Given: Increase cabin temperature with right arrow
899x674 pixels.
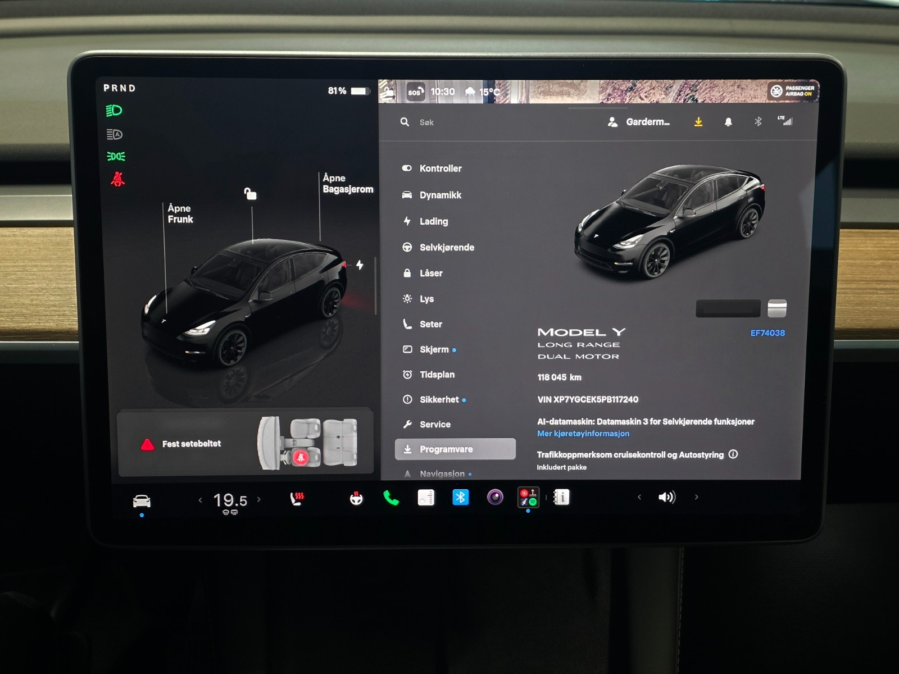Looking at the screenshot, I should pos(258,499).
